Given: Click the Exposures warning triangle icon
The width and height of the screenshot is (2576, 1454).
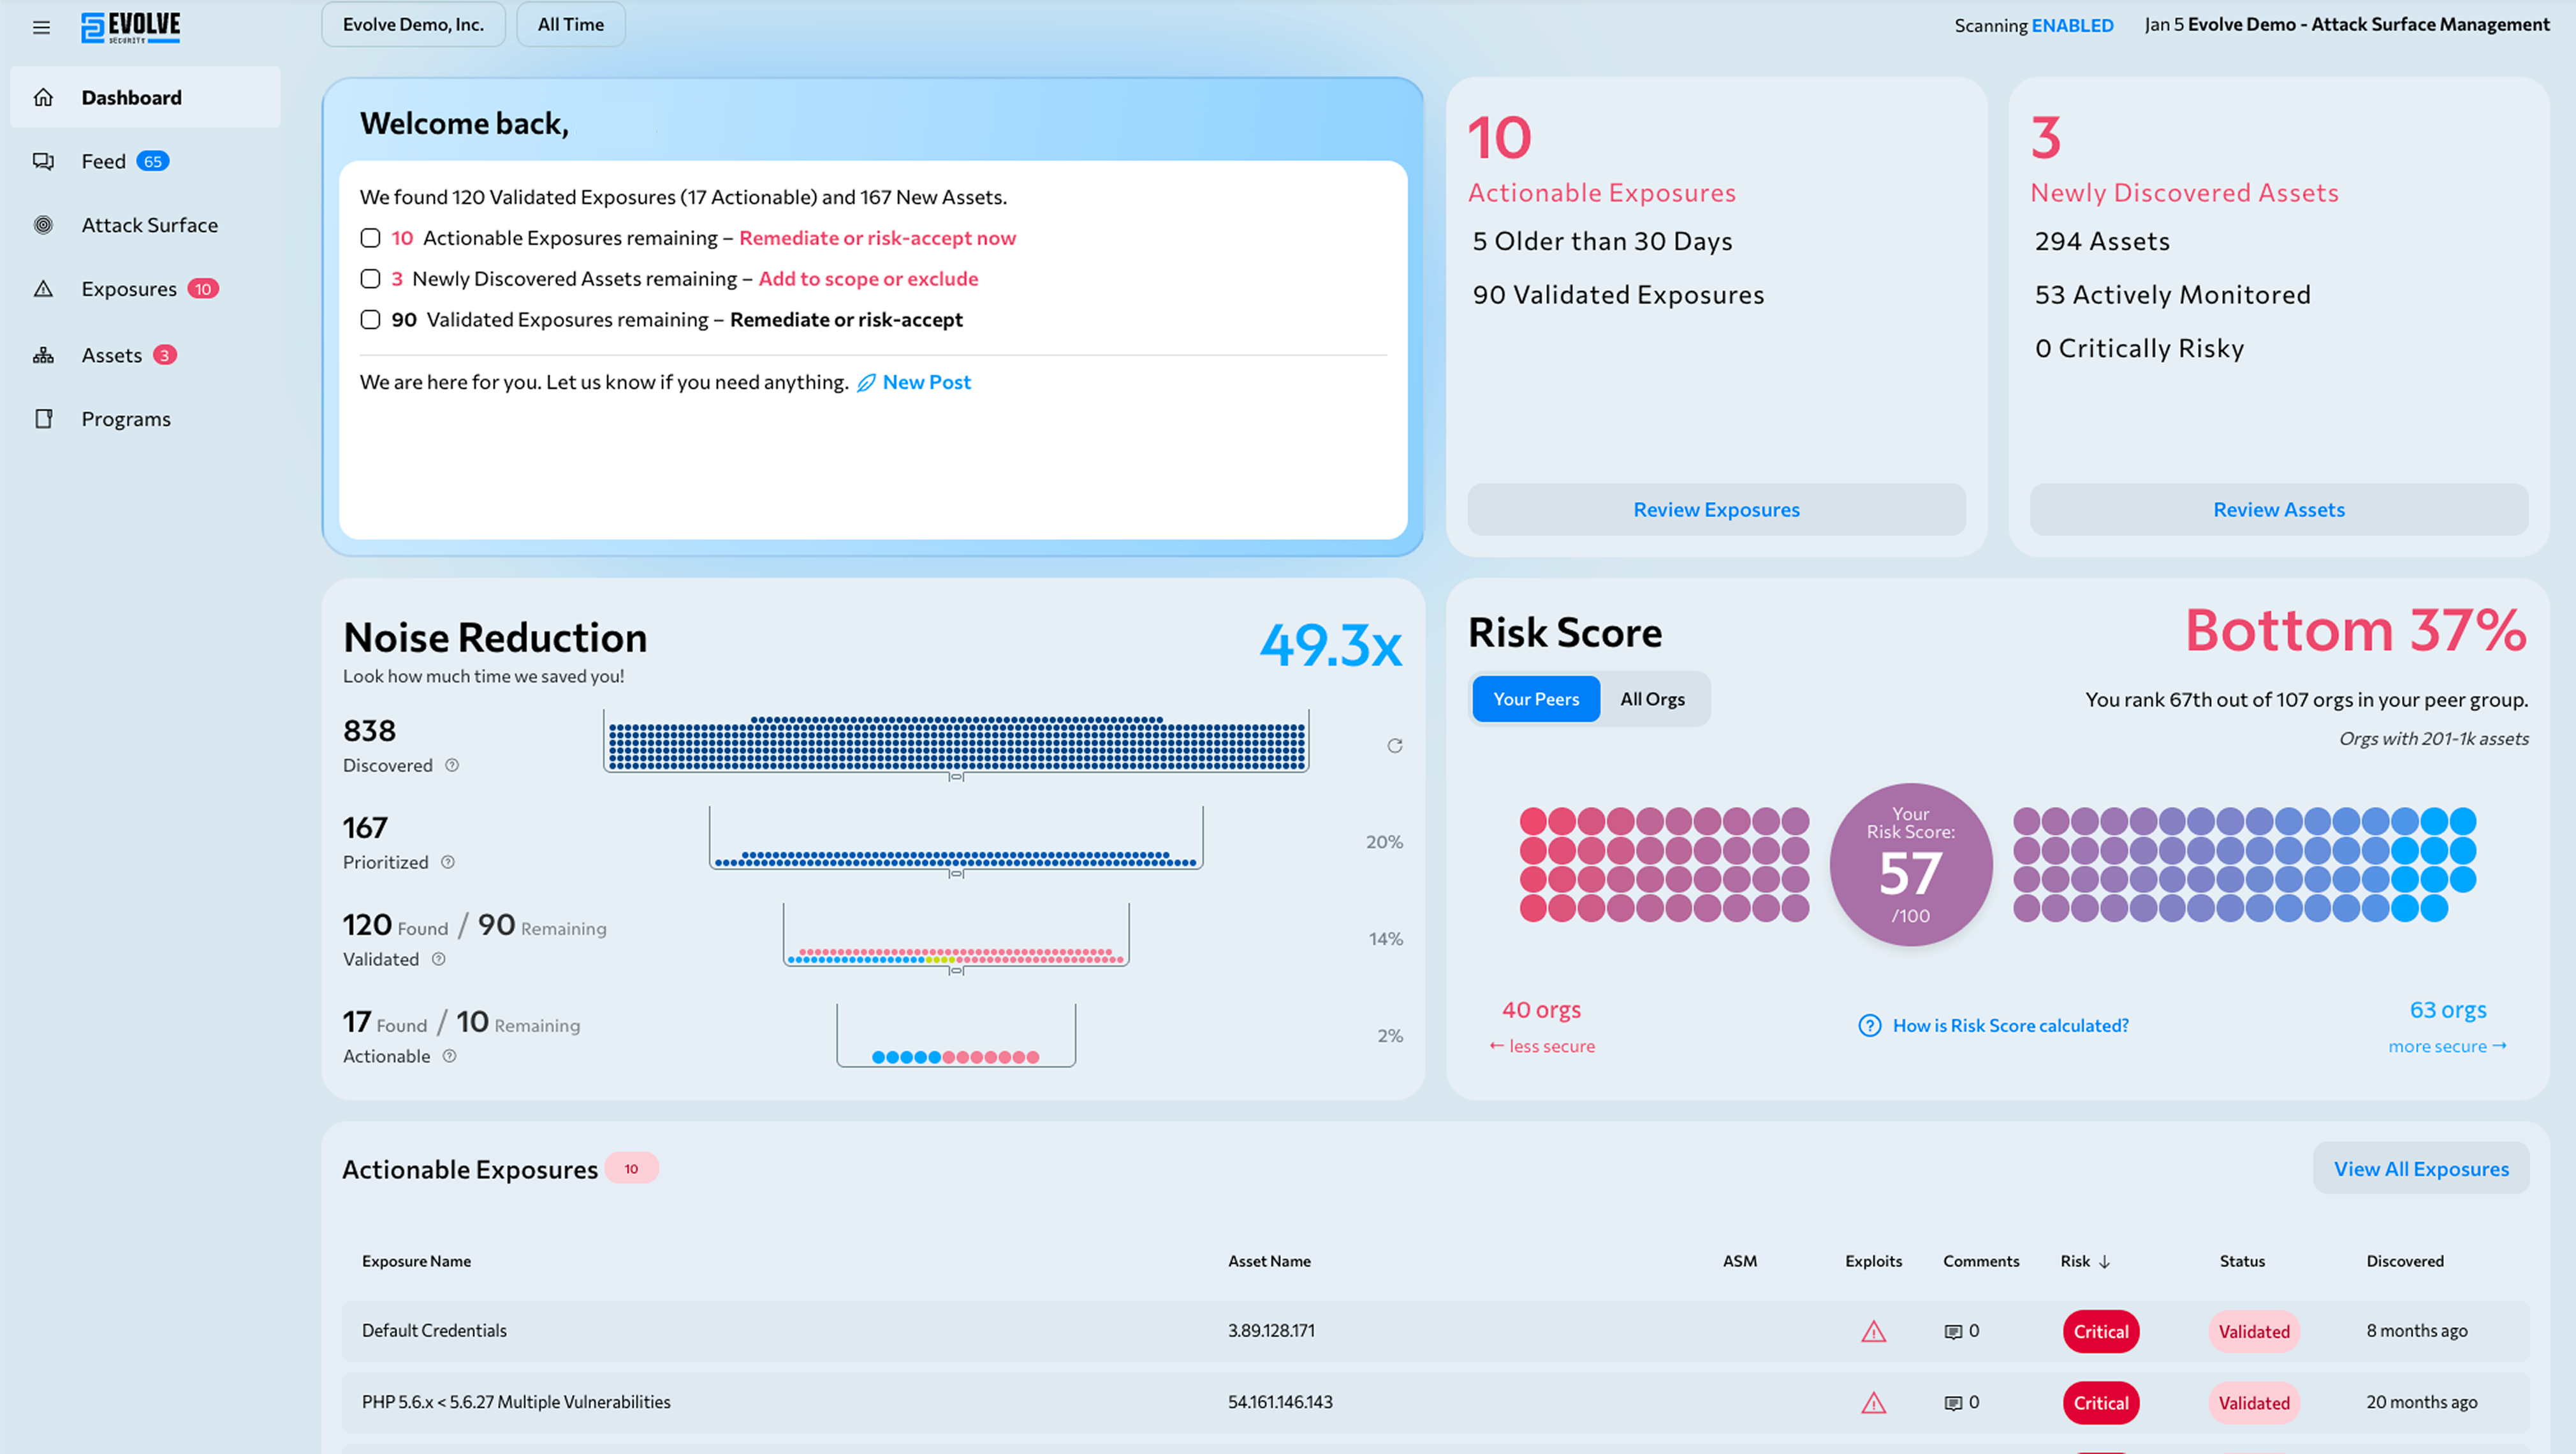Looking at the screenshot, I should click(43, 289).
